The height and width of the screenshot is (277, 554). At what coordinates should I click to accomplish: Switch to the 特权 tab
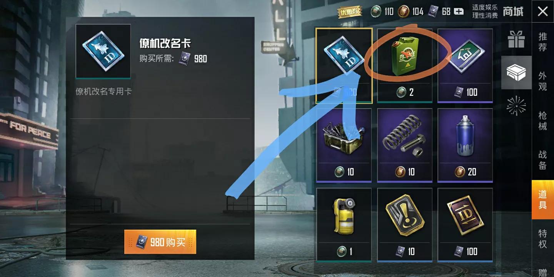pos(542,239)
